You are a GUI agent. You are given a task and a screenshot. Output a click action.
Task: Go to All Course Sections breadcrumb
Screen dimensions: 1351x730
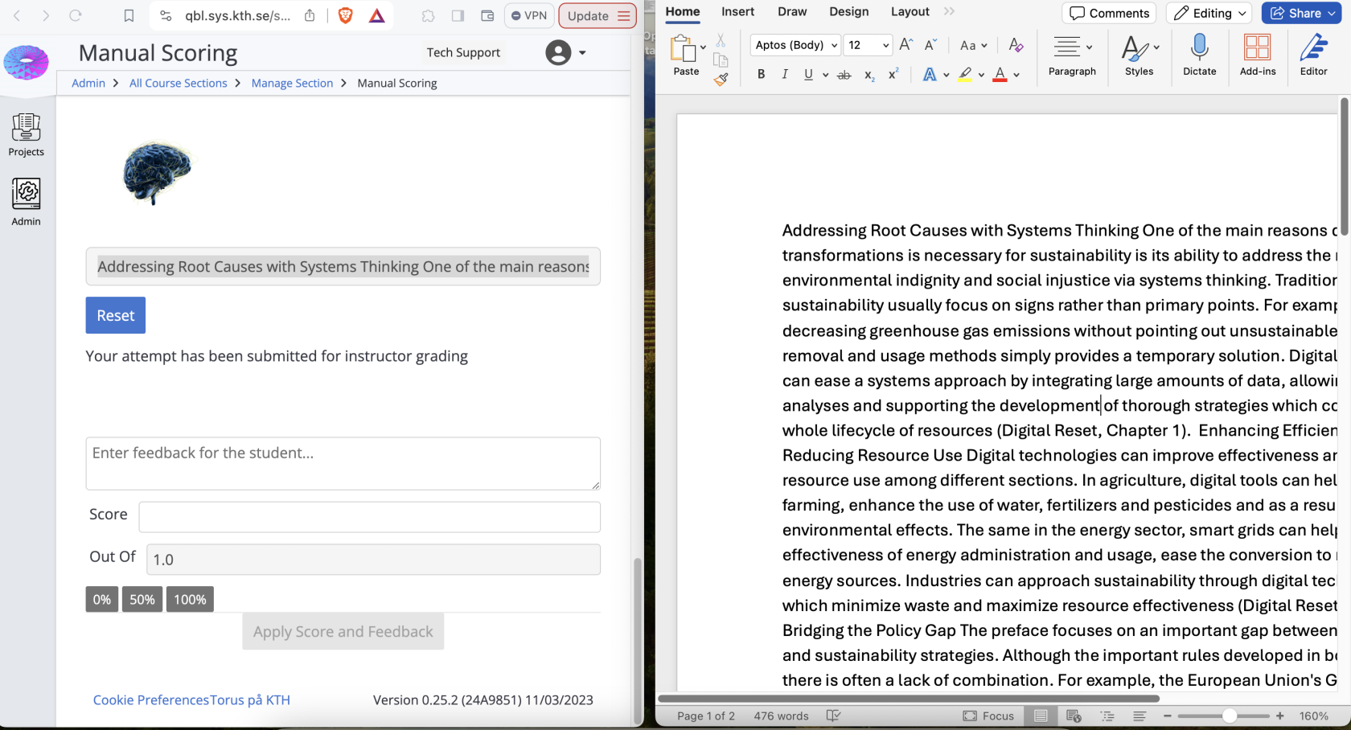tap(179, 83)
